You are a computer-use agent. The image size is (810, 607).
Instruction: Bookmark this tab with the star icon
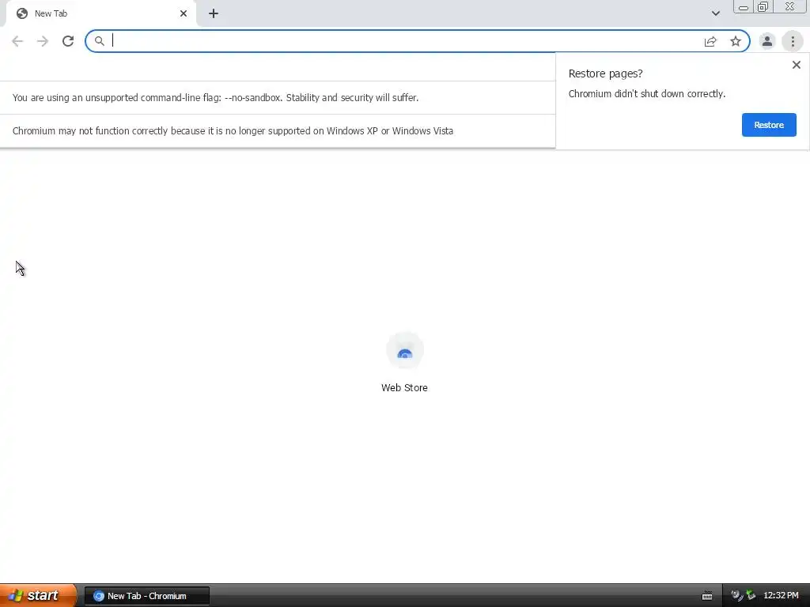(736, 41)
